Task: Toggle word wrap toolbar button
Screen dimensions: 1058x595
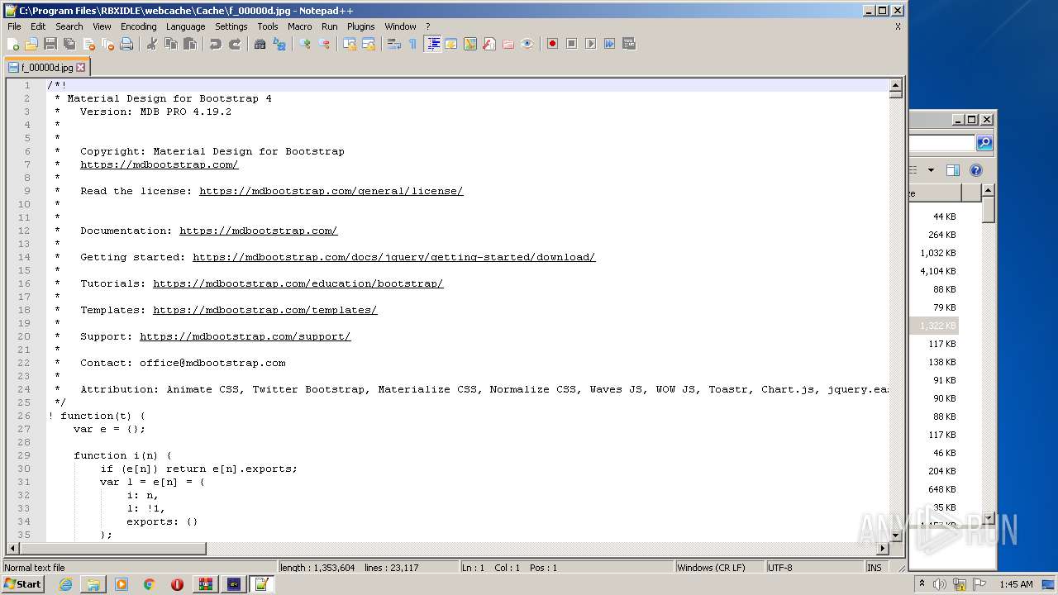Action: coord(394,44)
